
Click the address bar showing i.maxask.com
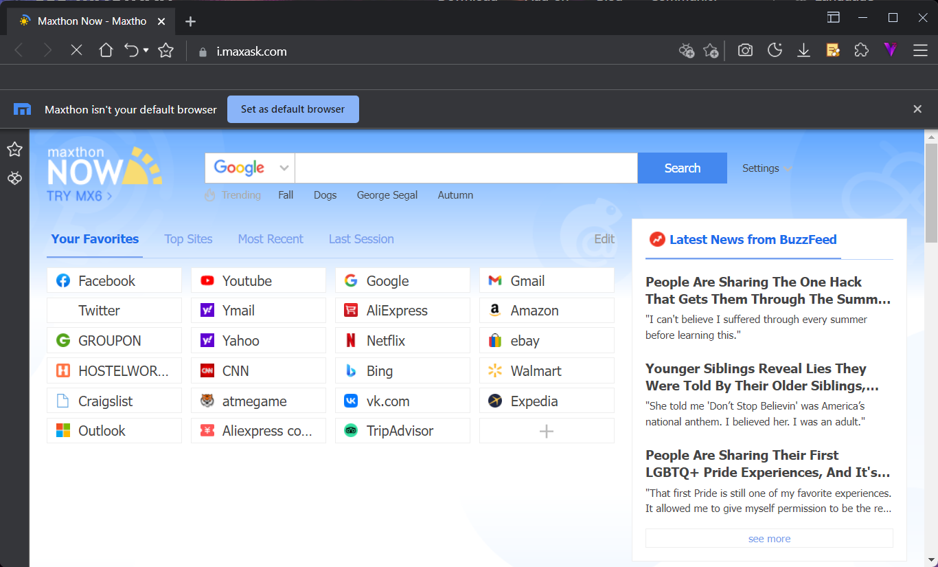pyautogui.click(x=433, y=52)
